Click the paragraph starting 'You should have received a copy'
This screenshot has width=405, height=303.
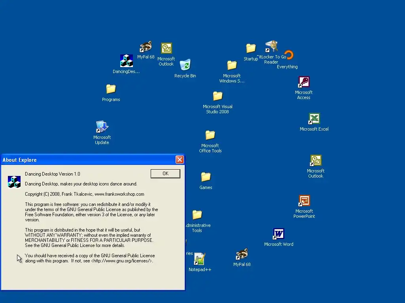90,258
